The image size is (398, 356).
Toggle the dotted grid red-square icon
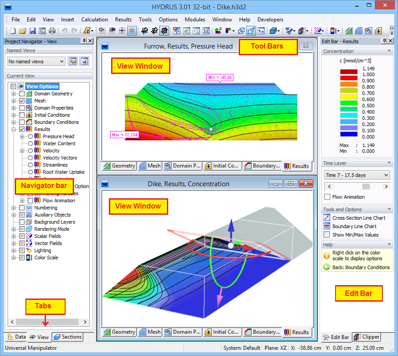[132, 31]
